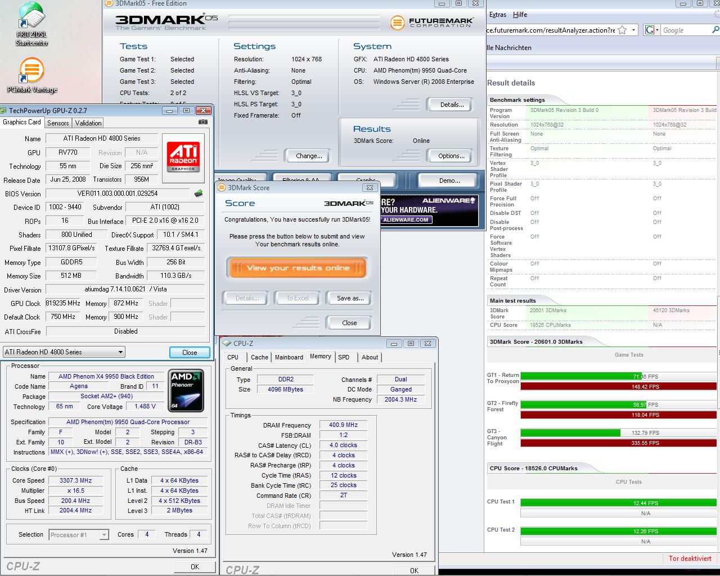Open the Extras menu in the browser
Viewport: 720px width, 576px height.
pos(498,15)
